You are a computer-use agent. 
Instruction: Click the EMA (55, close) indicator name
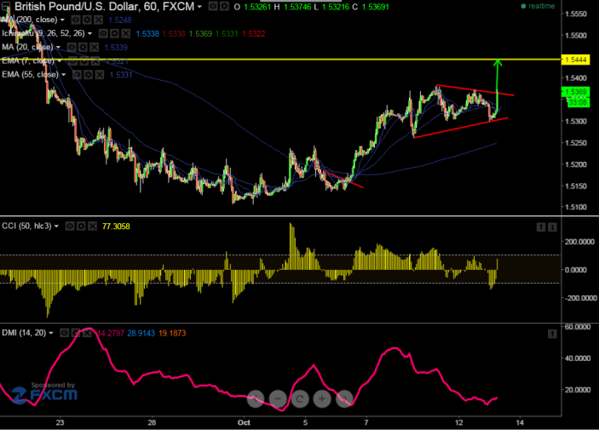tap(30, 74)
